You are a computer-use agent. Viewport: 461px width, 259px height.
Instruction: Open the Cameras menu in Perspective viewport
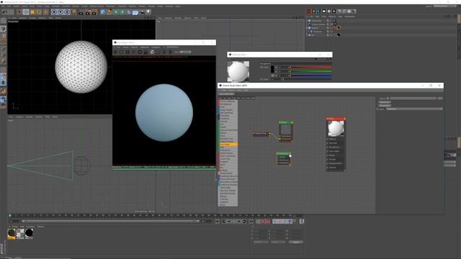point(22,18)
